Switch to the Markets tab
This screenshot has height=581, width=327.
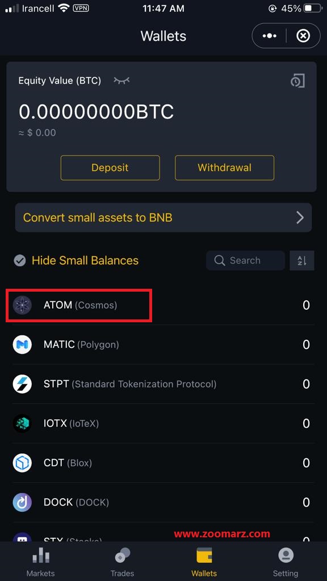click(x=40, y=562)
